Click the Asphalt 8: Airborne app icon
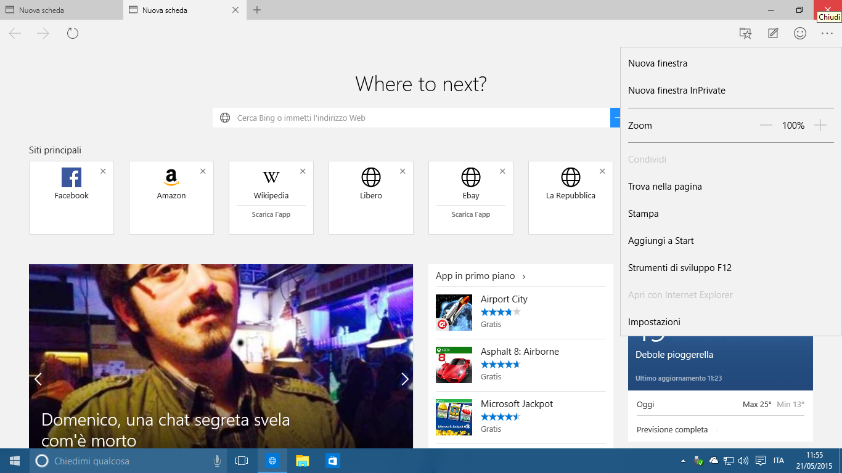This screenshot has width=842, height=473. [x=454, y=365]
